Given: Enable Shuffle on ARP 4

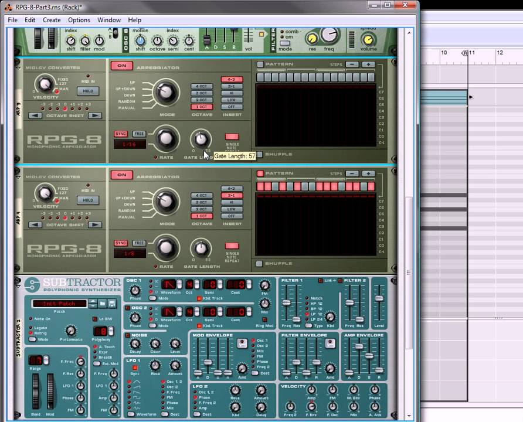Looking at the screenshot, I should coord(259,264).
